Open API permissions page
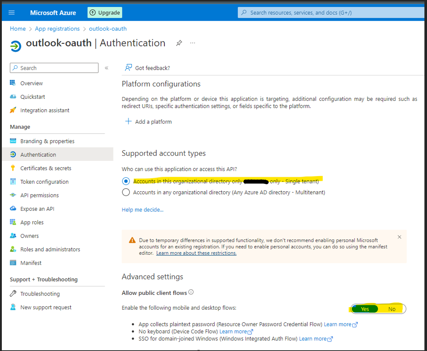 (39, 195)
